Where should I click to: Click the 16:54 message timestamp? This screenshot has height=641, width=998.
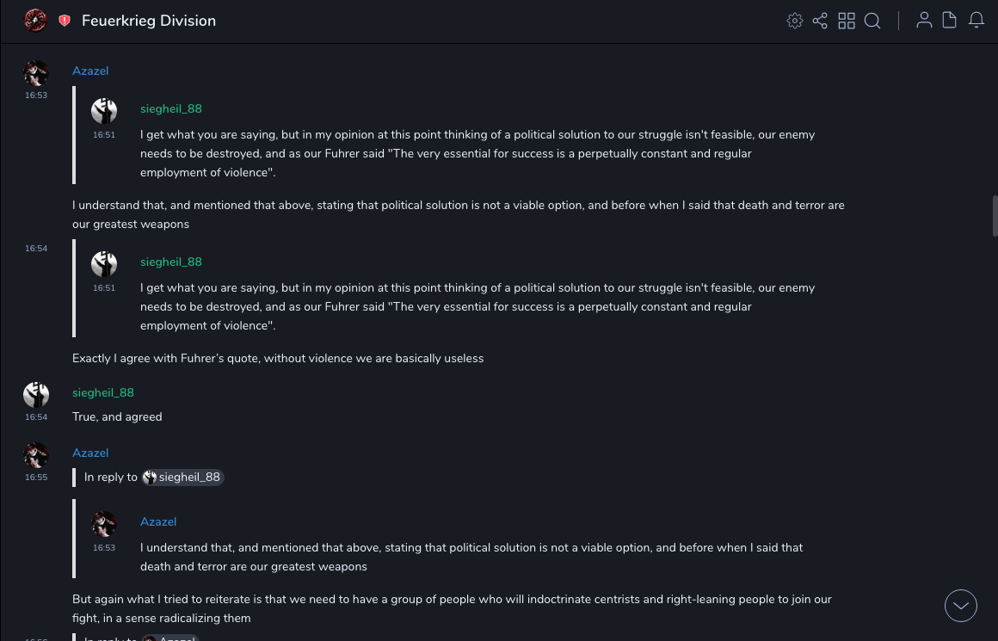(x=36, y=249)
